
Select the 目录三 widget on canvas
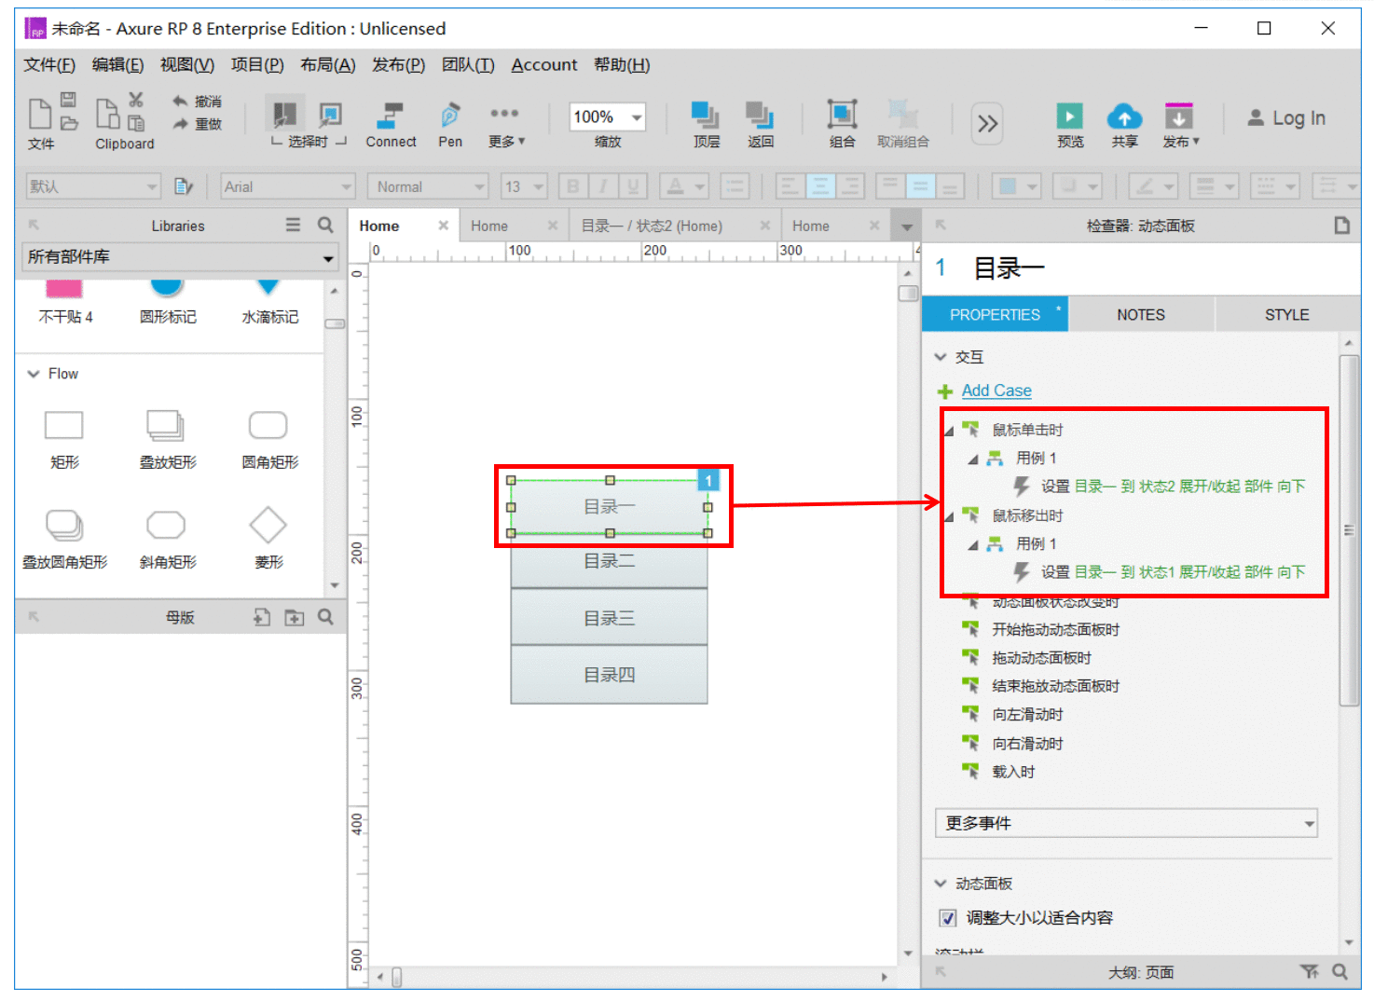(609, 618)
